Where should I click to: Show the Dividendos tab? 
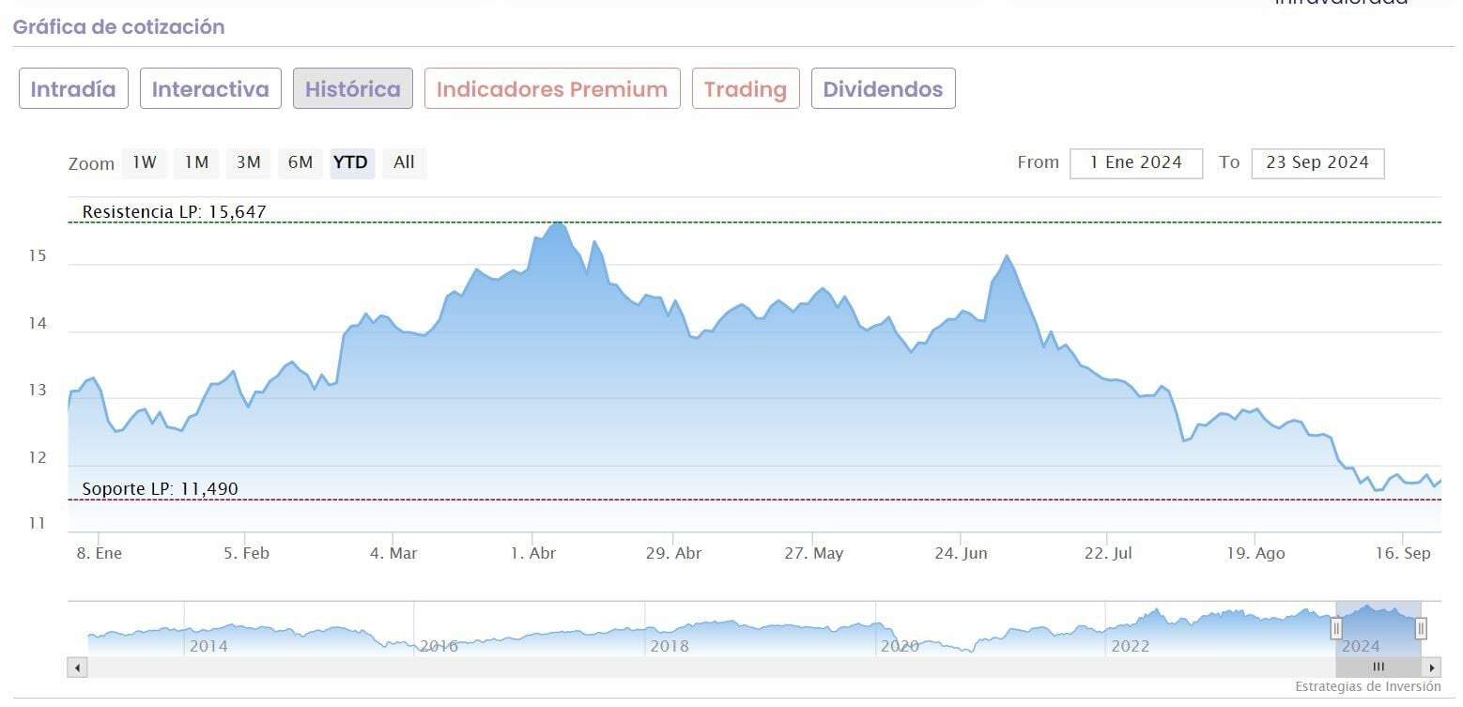883,89
